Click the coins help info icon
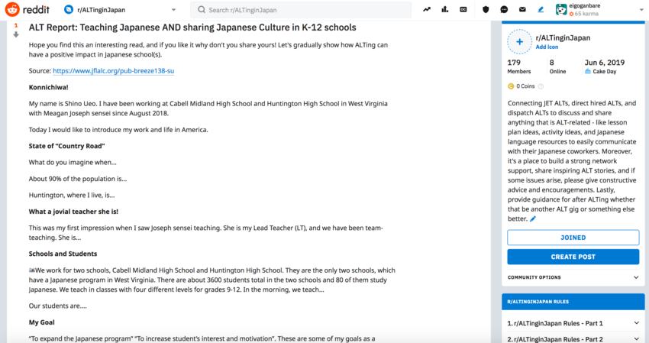The width and height of the screenshot is (649, 343). [541, 86]
